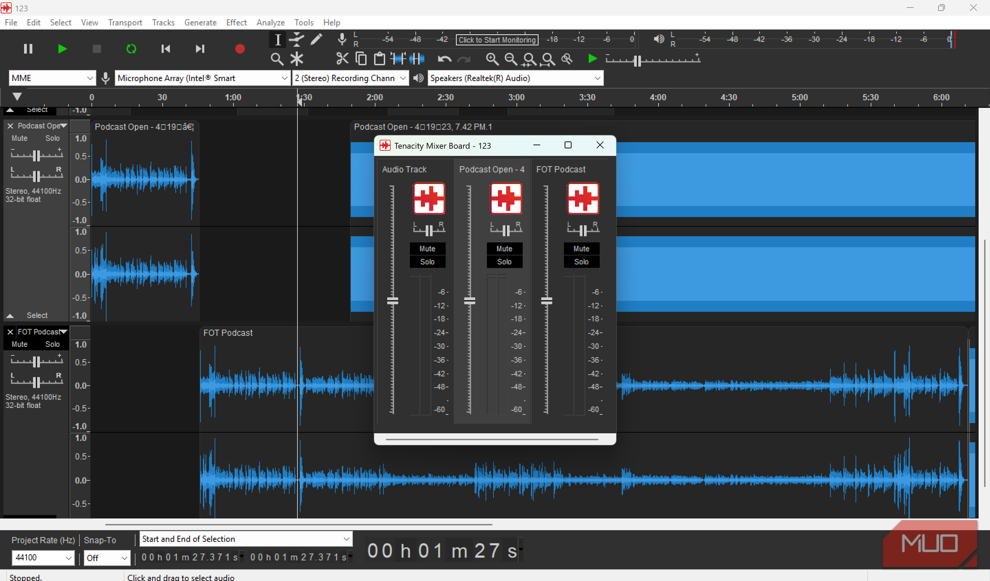The image size is (990, 581).
Task: Click the Pause button in transport toolbar
Action: click(28, 49)
